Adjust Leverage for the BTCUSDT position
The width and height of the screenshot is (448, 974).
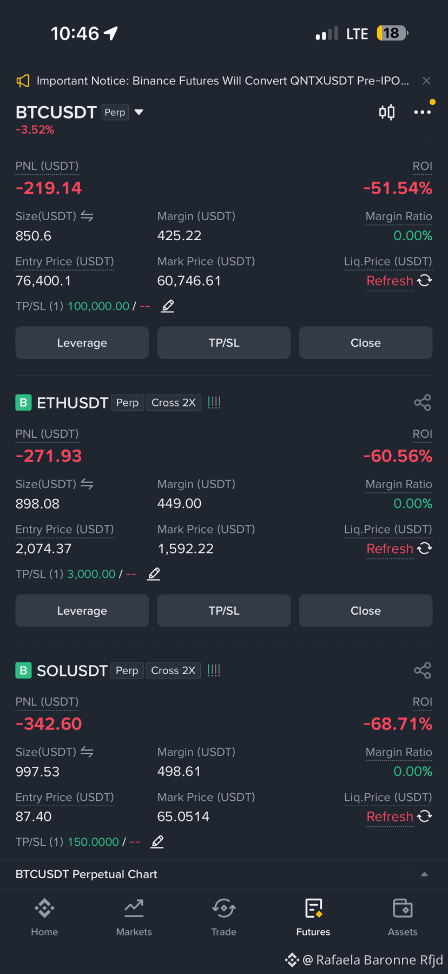[x=82, y=343]
